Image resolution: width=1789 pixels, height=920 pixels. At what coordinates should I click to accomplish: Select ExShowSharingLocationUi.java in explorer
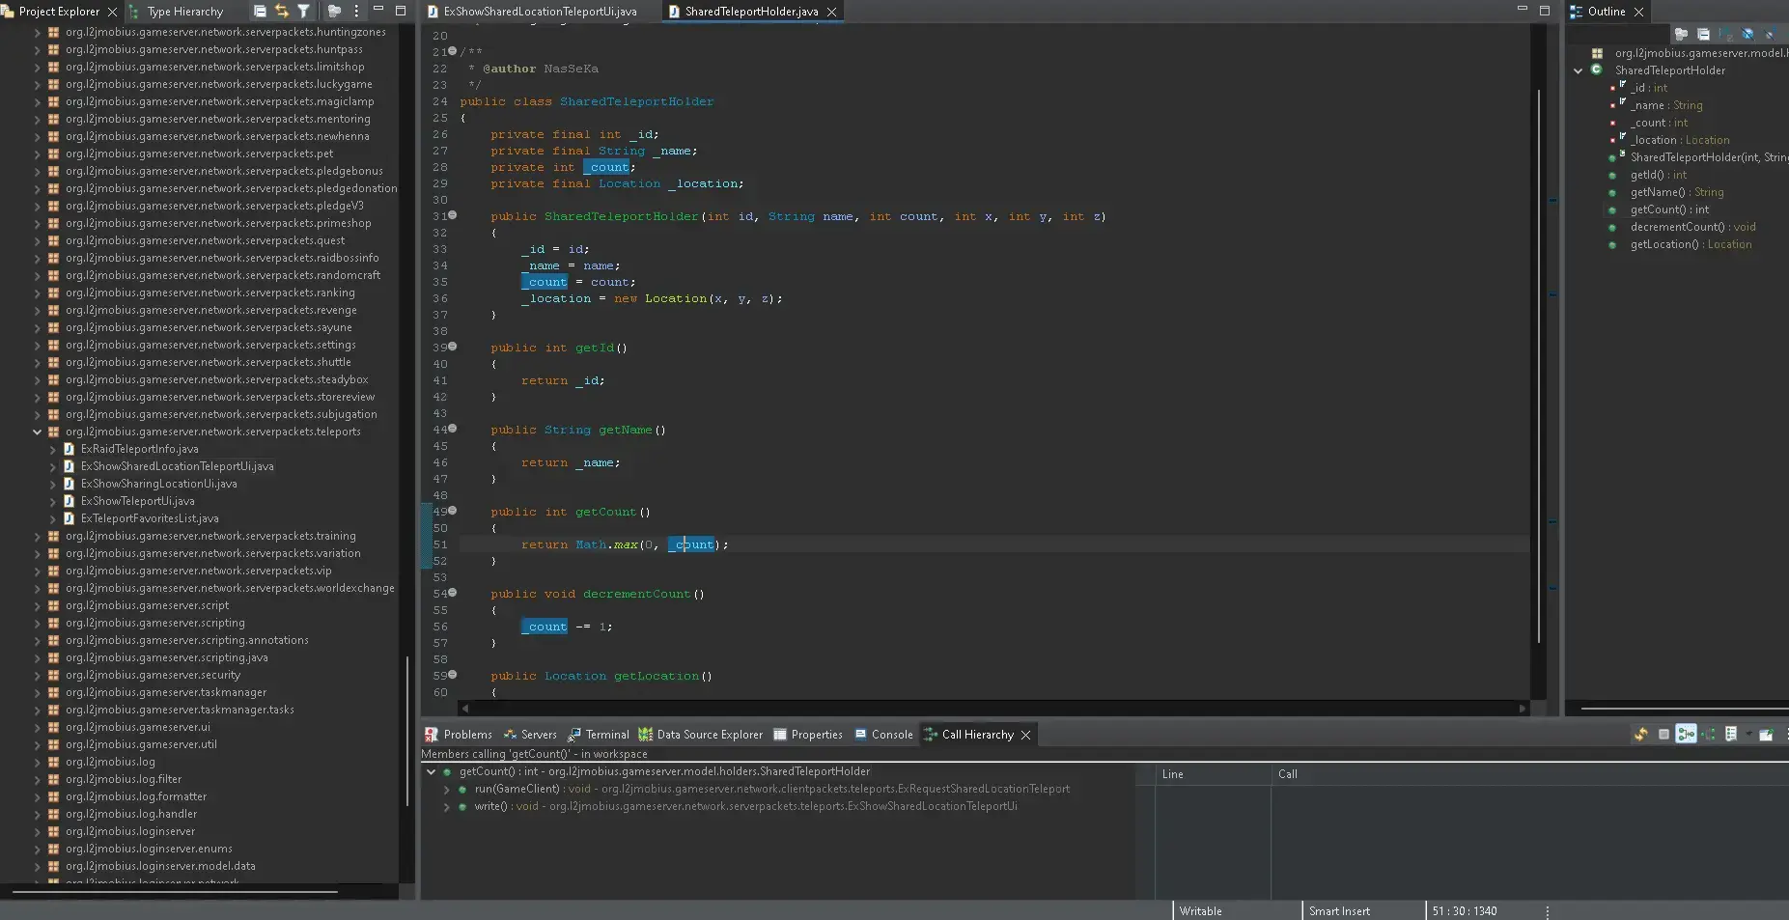(158, 484)
